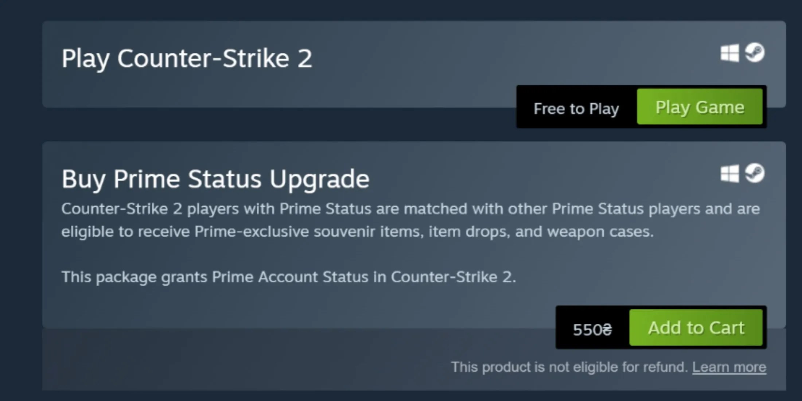Image resolution: width=802 pixels, height=401 pixels.
Task: Click the Steam icon in the Prime Status Upgrade panel
Action: point(755,173)
